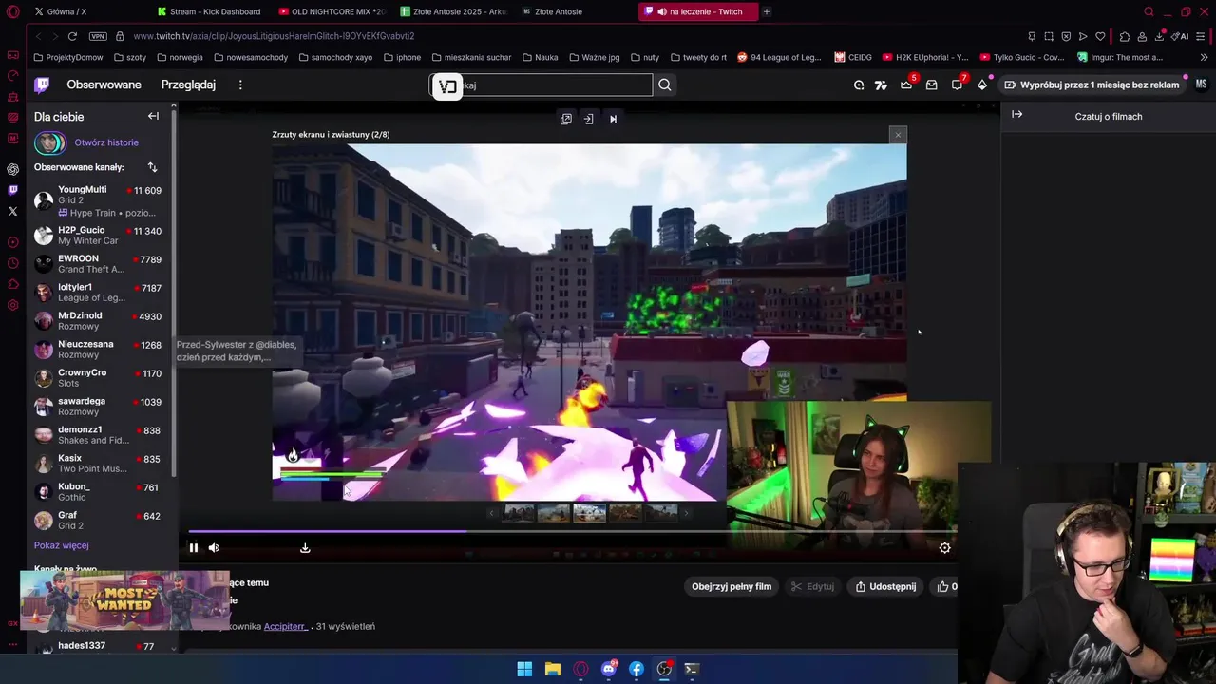Download the clip via download icon
1216x684 pixels.
pos(305,547)
